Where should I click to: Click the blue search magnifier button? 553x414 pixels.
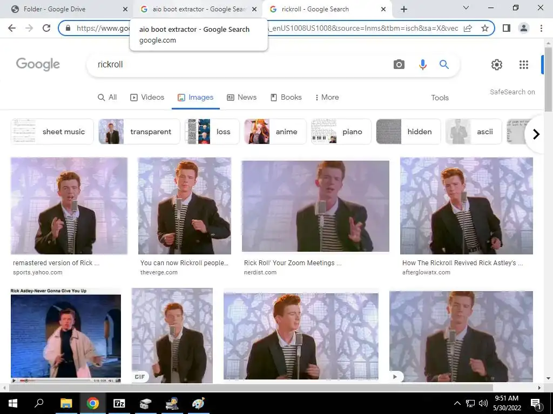pyautogui.click(x=444, y=65)
